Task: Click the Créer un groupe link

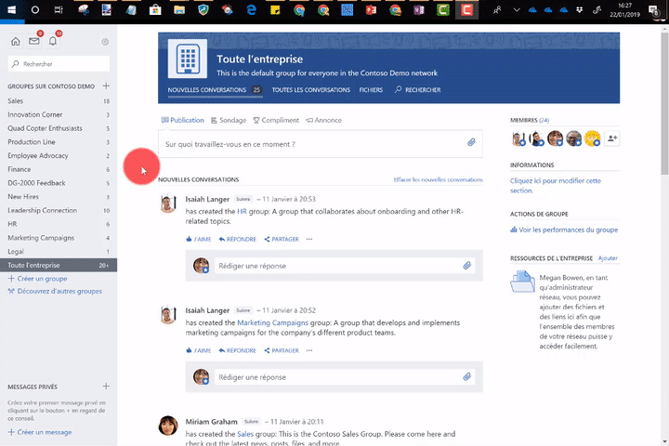Action: tap(37, 278)
